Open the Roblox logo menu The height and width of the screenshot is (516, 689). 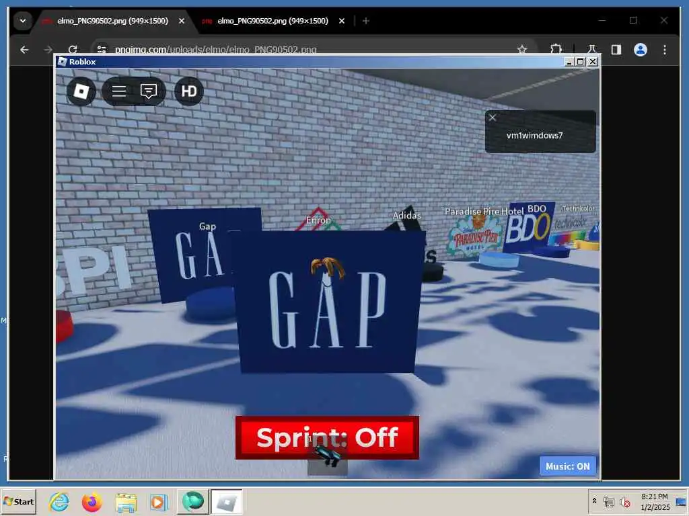pyautogui.click(x=81, y=91)
